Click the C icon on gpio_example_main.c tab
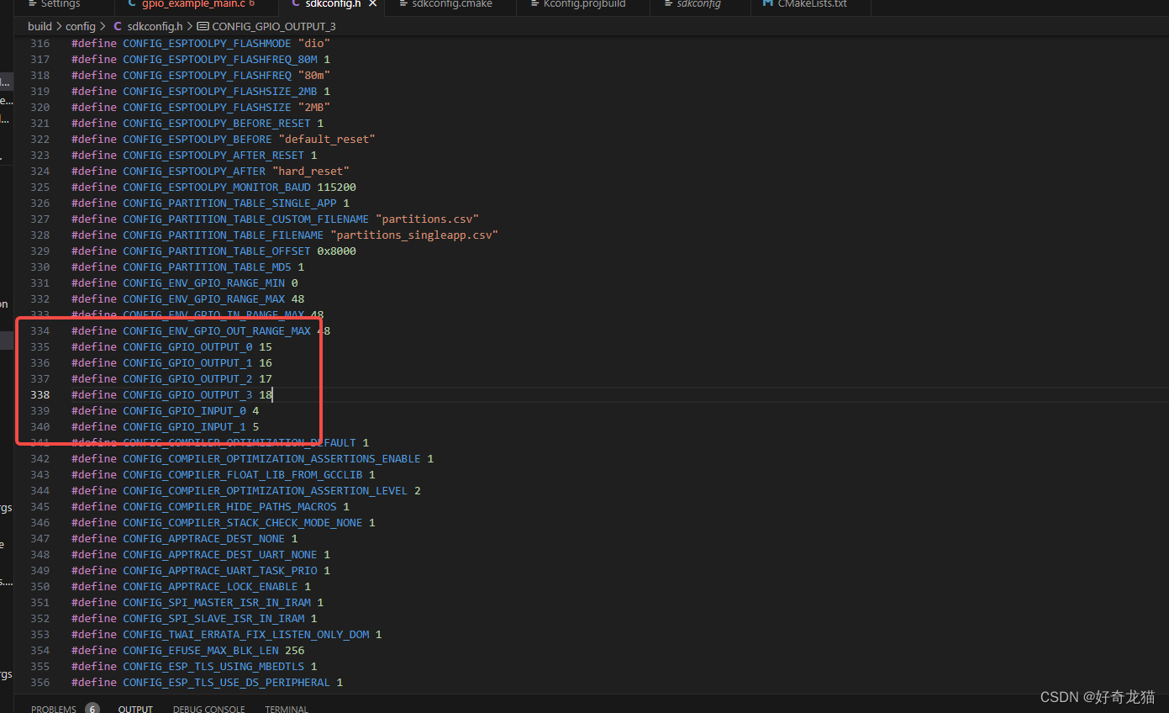This screenshot has width=1169, height=713. click(132, 4)
